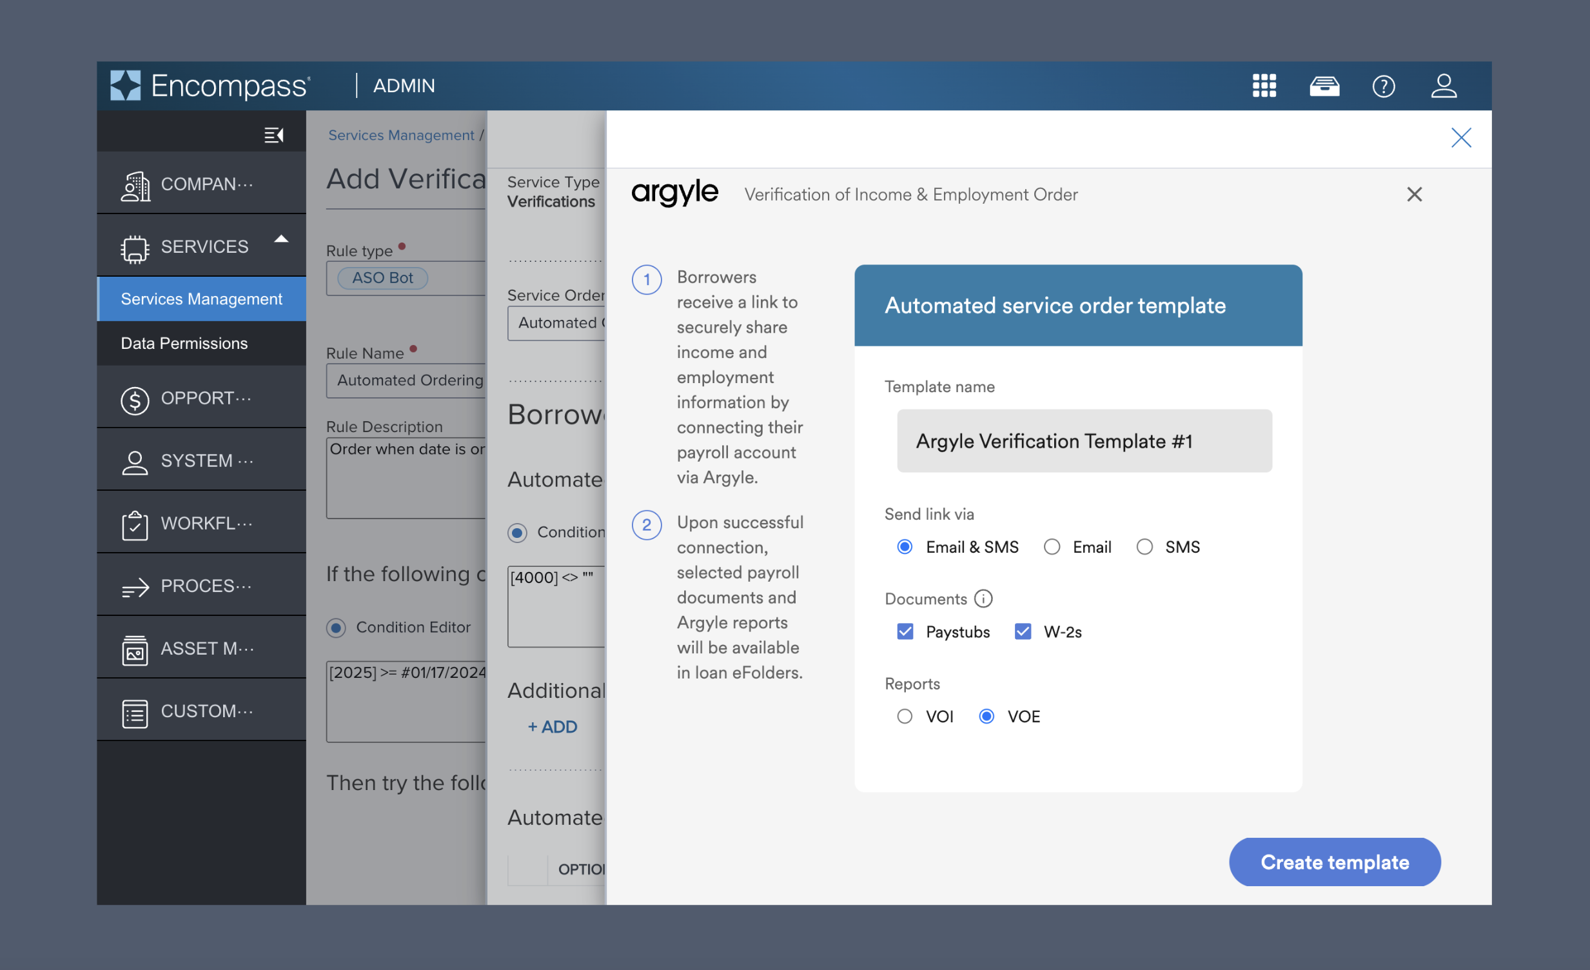Click the + ADD link

pyautogui.click(x=552, y=727)
